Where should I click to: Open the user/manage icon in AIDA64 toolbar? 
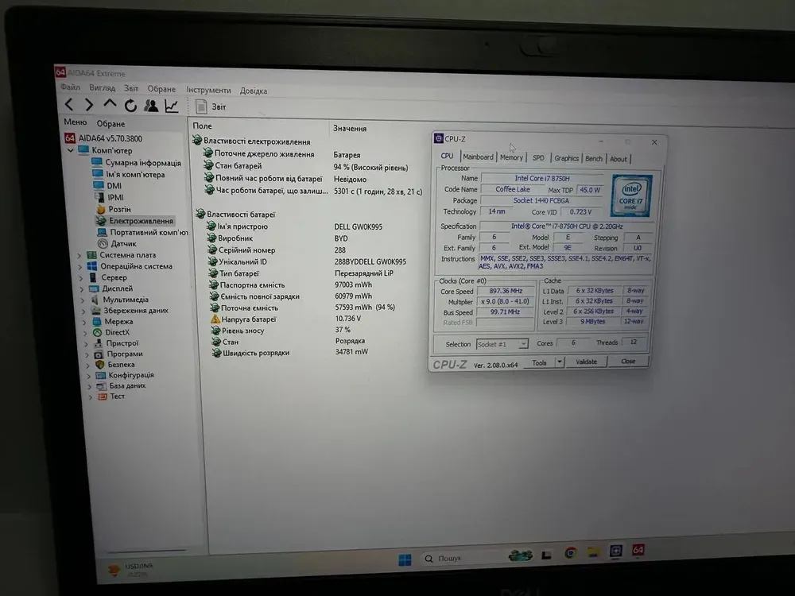pyautogui.click(x=150, y=105)
